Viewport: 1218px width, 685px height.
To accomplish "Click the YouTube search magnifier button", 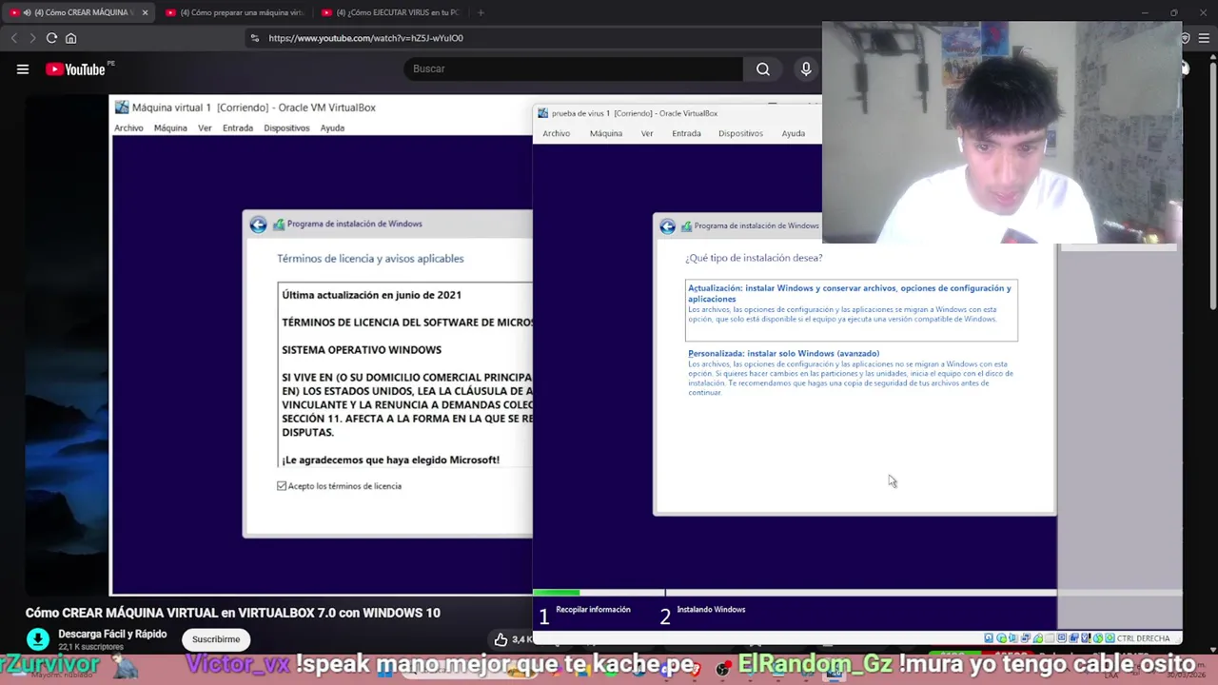I will click(763, 68).
